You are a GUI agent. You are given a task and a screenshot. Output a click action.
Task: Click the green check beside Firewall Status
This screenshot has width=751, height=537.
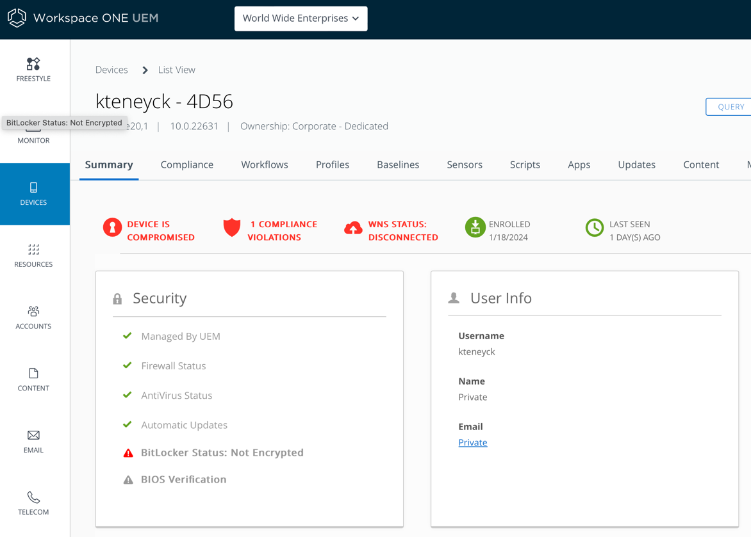(128, 365)
